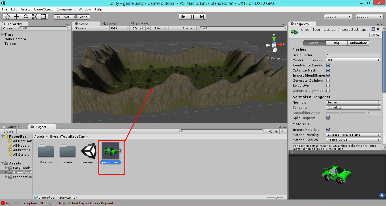The image size is (386, 206).
Task: Click Create button in Hierarchy
Action: [9, 28]
